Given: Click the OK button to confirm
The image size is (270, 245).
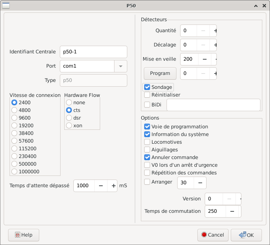Looking at the screenshot, I should pyautogui.click(x=246, y=235).
